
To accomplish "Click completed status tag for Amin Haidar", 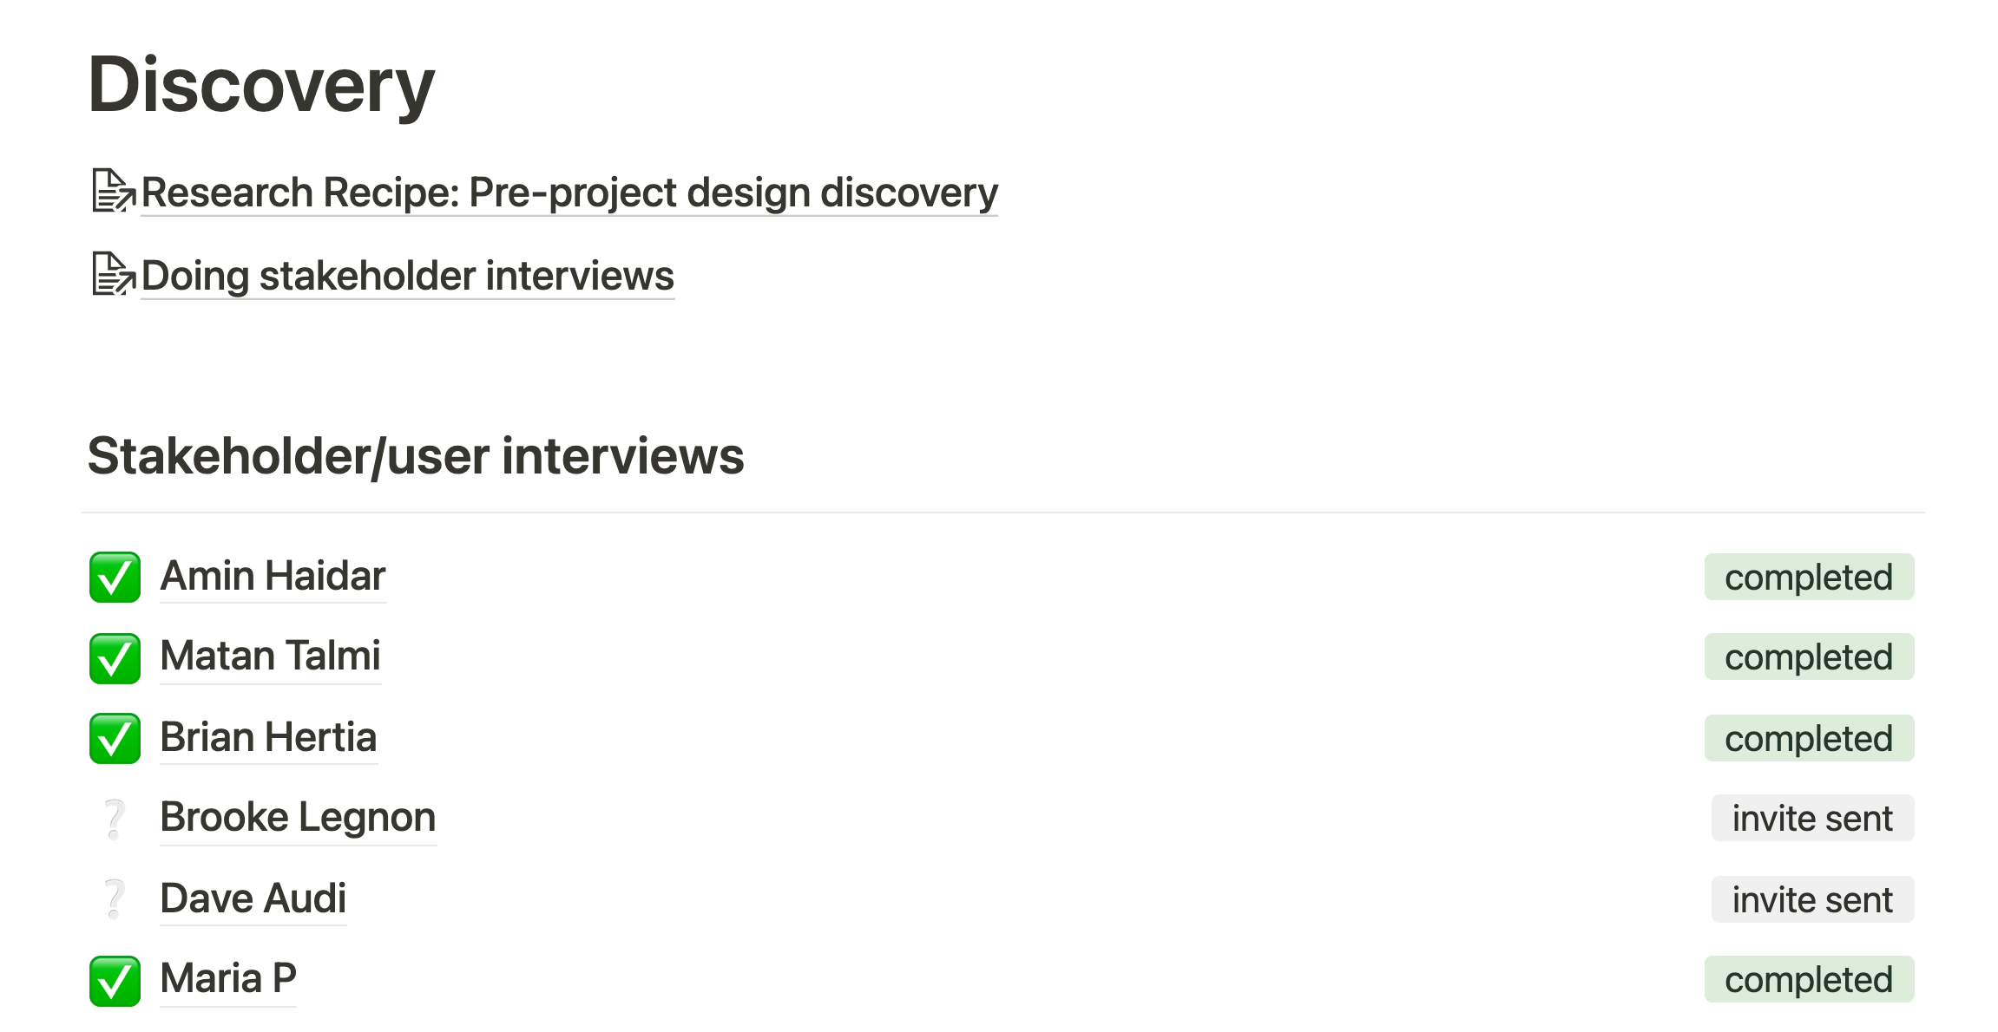I will click(x=1808, y=577).
